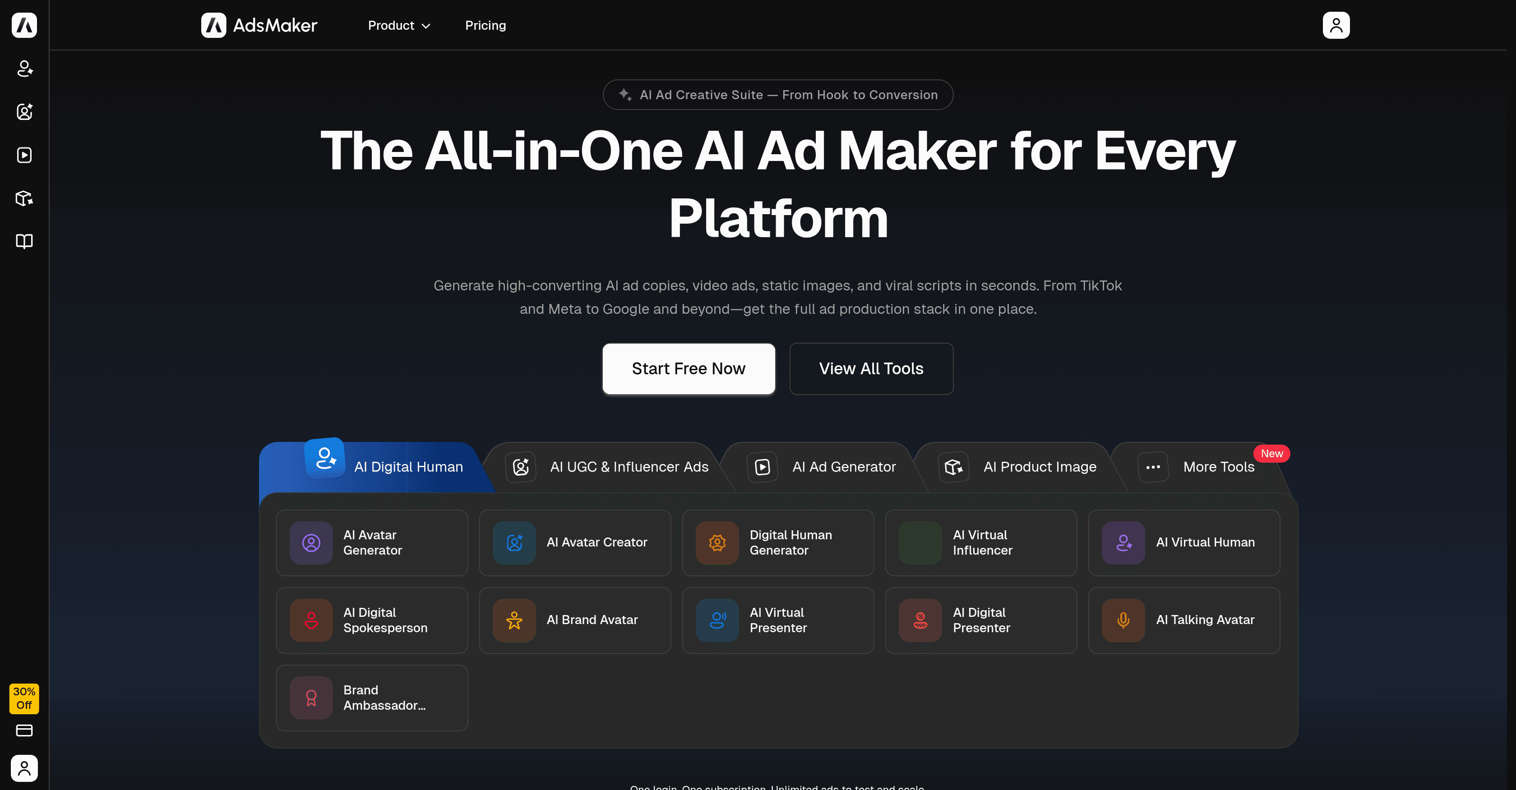Viewport: 1516px width, 790px height.
Task: Select the AI Digital Human sidebar icon
Action: 24,69
